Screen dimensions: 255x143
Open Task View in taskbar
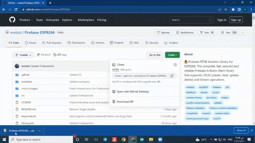(x=86, y=139)
